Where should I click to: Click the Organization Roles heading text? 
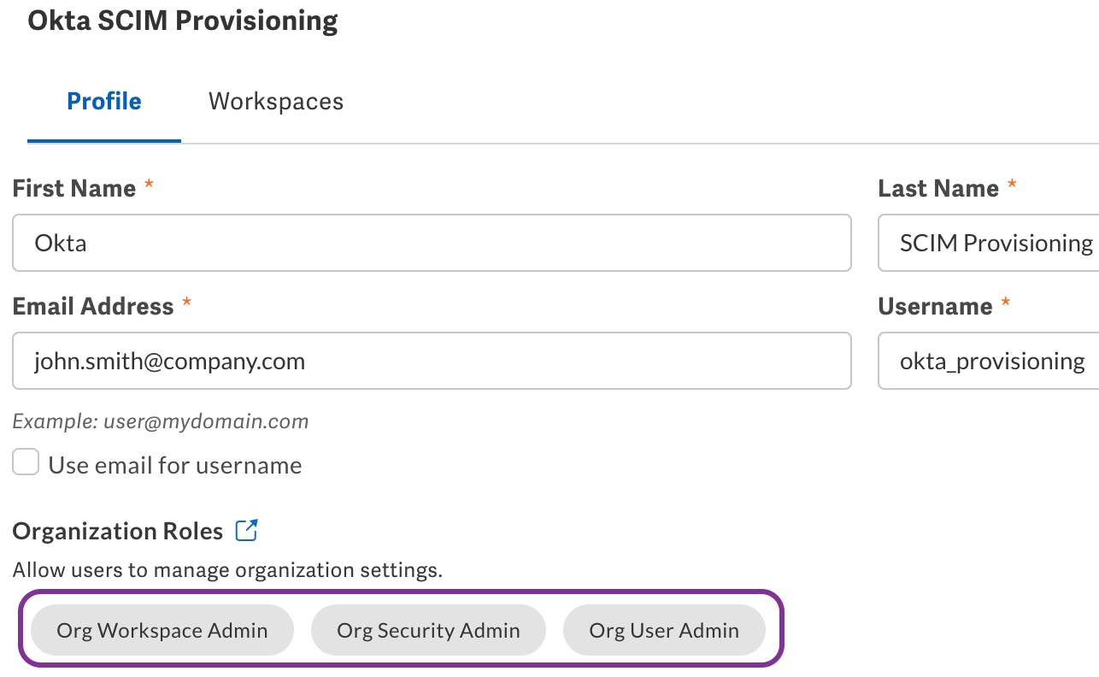[118, 532]
